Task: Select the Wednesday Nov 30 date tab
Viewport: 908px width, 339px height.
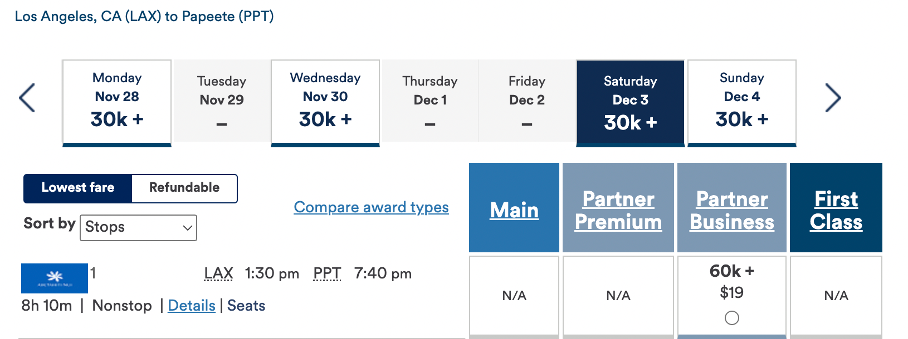Action: [325, 102]
